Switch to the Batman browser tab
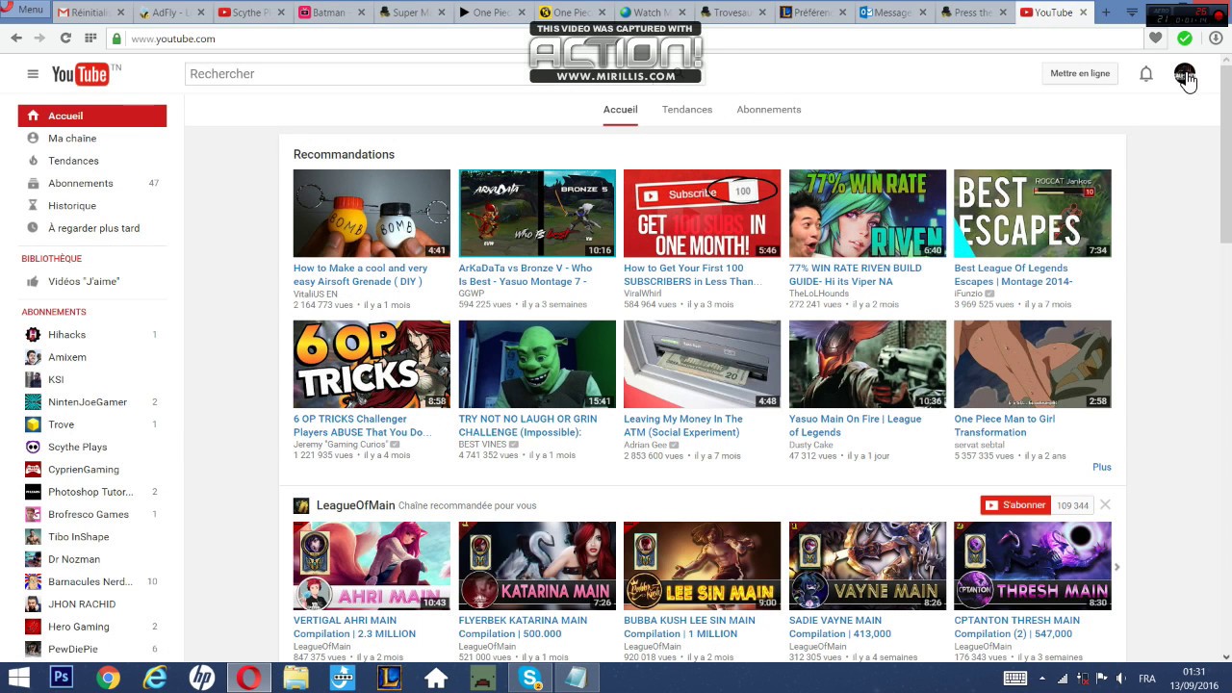Screen dimensions: 1232x693 point(331,13)
